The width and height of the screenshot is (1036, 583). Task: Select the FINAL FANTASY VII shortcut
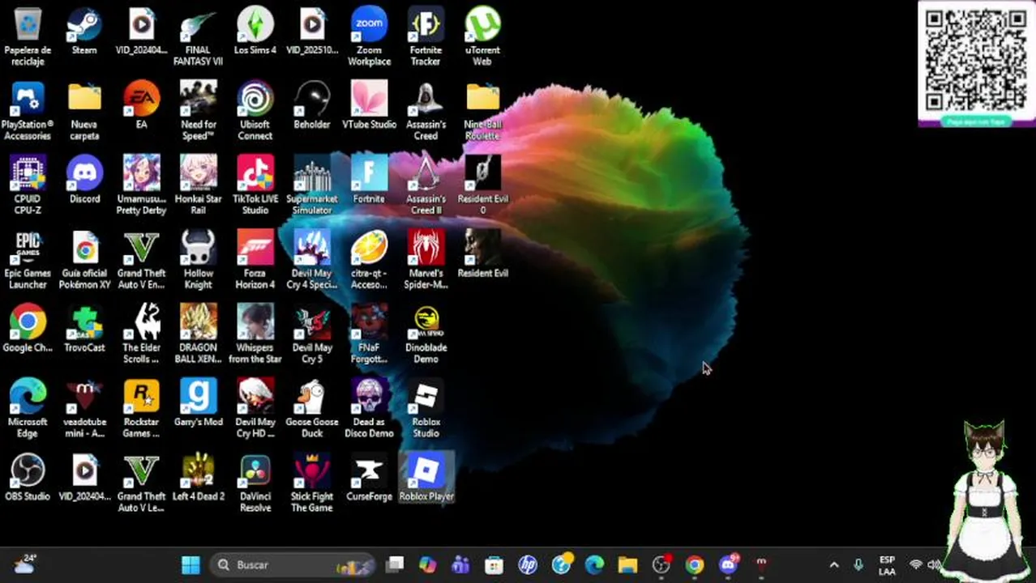tap(198, 37)
